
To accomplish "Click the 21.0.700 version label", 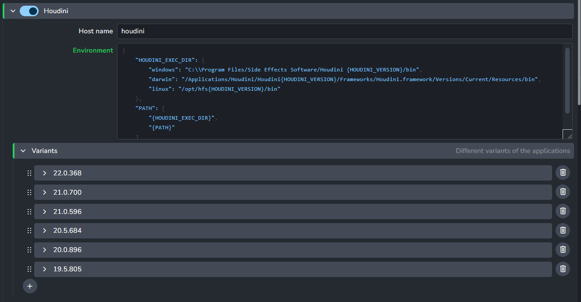I will 67,192.
